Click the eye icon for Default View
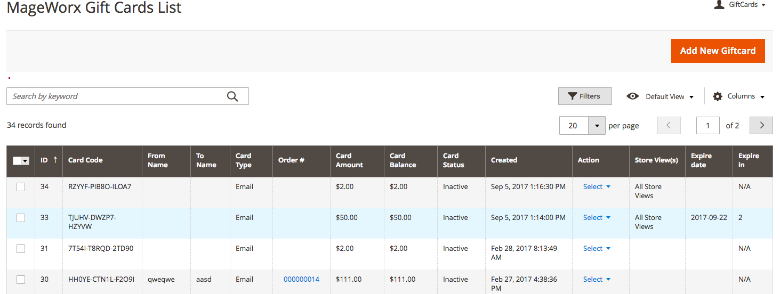Image resolution: width=780 pixels, height=294 pixels. 633,96
